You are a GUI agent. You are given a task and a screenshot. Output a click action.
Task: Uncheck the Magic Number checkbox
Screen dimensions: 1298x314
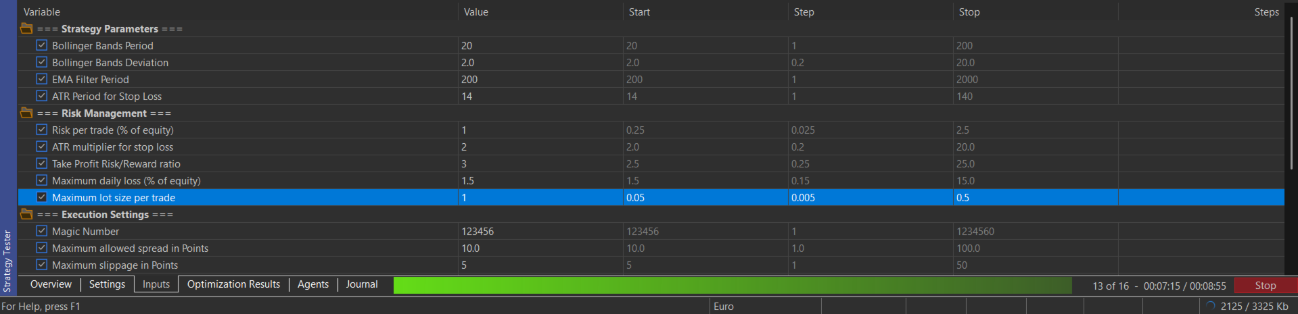42,231
